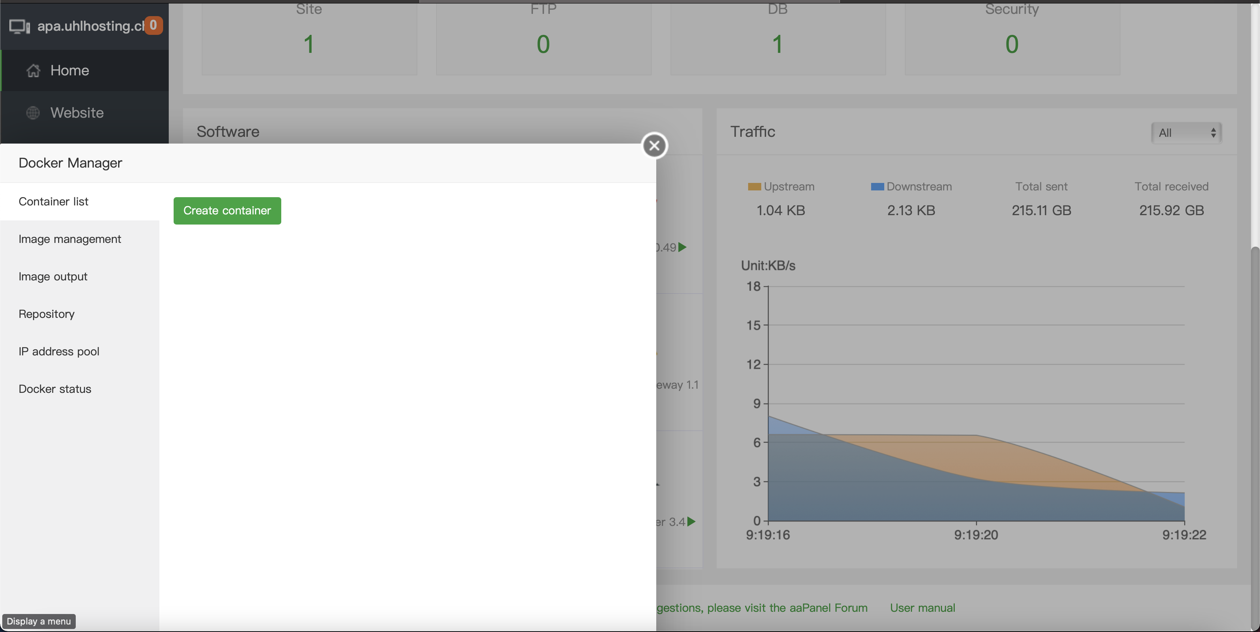Open the Traffic All dropdown
Screen dimensions: 1260x632
1186,133
